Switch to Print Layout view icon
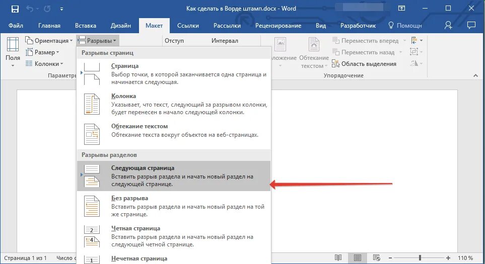485x264 pixels. click(x=357, y=257)
